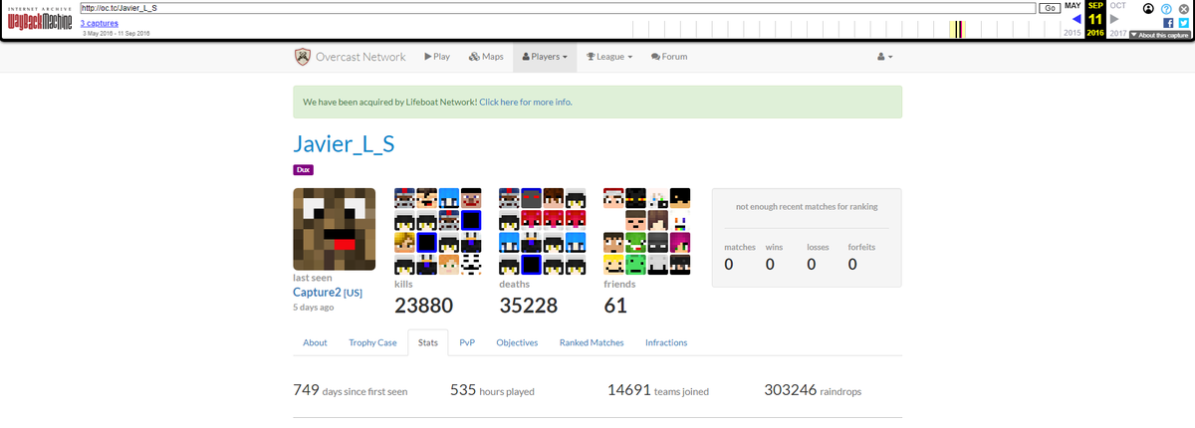Select the yellow smiley avatar in friends grid

click(x=613, y=264)
